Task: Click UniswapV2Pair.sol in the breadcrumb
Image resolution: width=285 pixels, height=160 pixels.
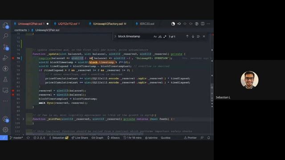Action: [x=47, y=30]
